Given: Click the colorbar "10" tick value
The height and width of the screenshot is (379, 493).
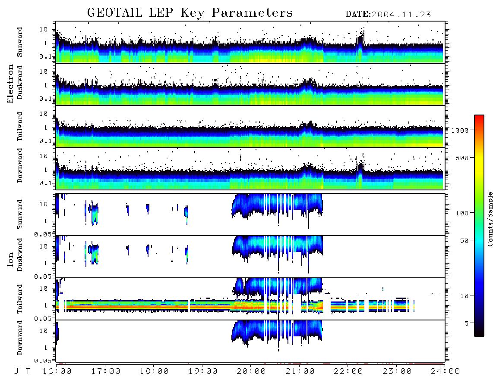Looking at the screenshot, I should pos(465,296).
